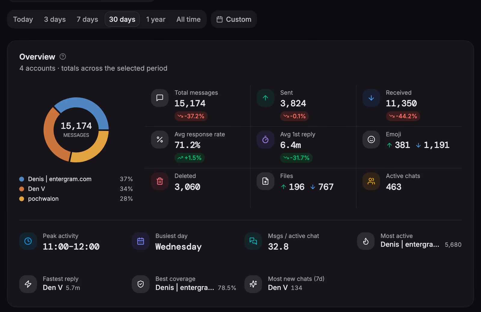The image size is (481, 312).
Task: Click the Files upload document icon
Action: (x=265, y=181)
